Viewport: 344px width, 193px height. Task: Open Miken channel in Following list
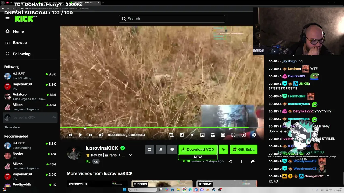point(30,107)
